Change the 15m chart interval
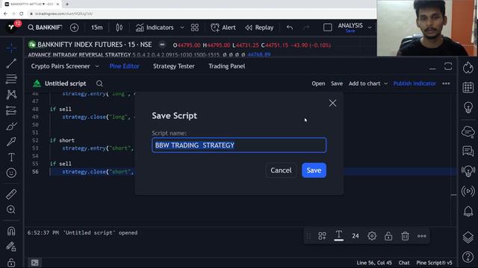This screenshot has height=268, width=478. (96, 28)
